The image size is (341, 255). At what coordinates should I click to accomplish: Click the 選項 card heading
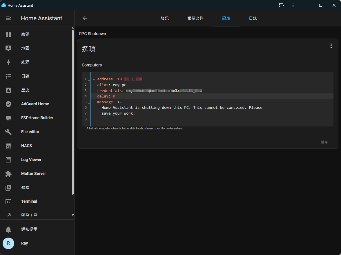[x=89, y=49]
